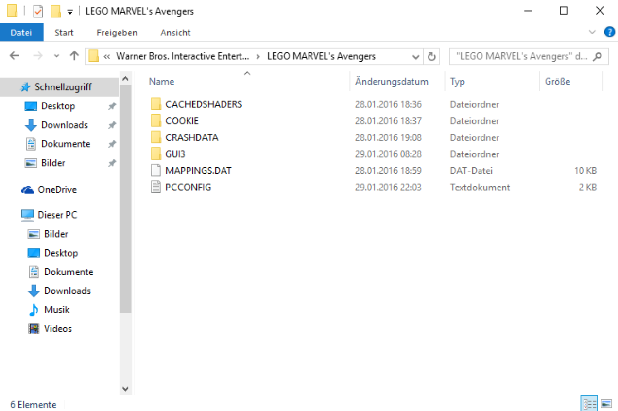The image size is (618, 411).
Task: Expand the address bar history dropdown
Action: point(416,56)
